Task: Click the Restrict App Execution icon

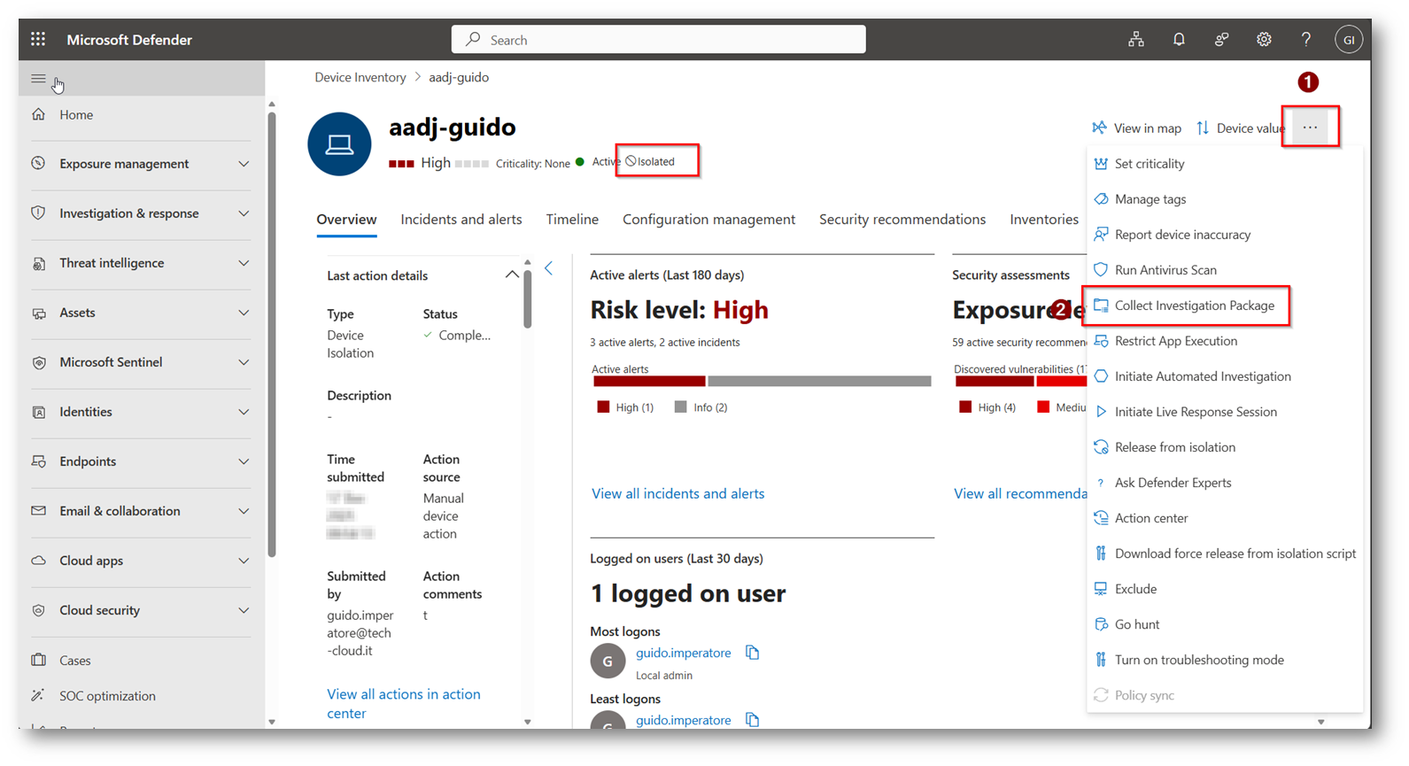Action: 1101,340
